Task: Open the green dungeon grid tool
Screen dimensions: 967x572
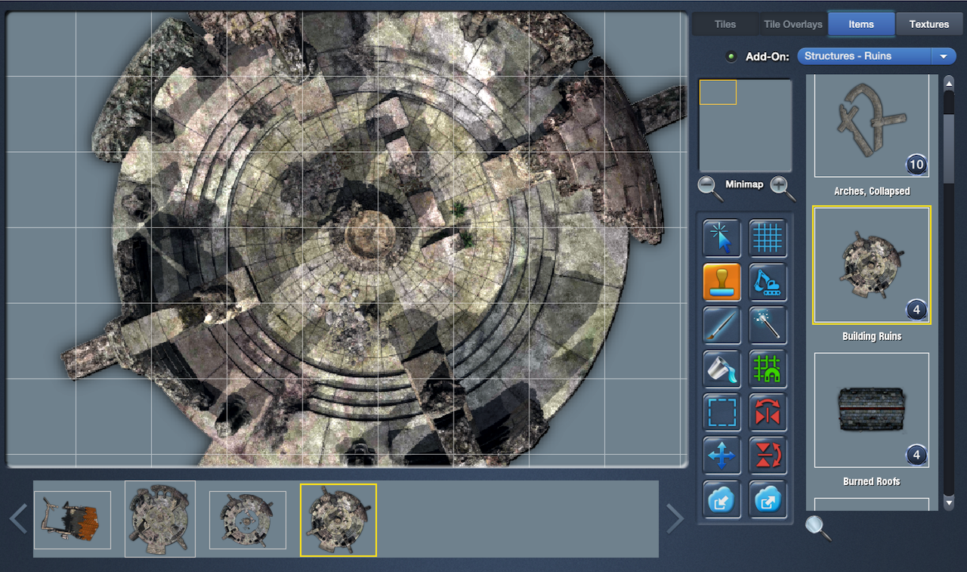Action: click(768, 369)
